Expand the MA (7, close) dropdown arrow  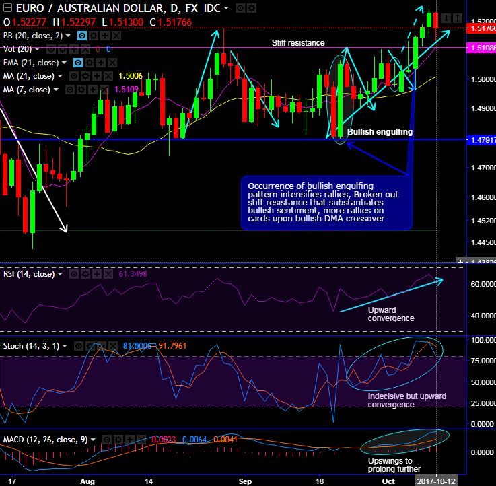(56, 90)
